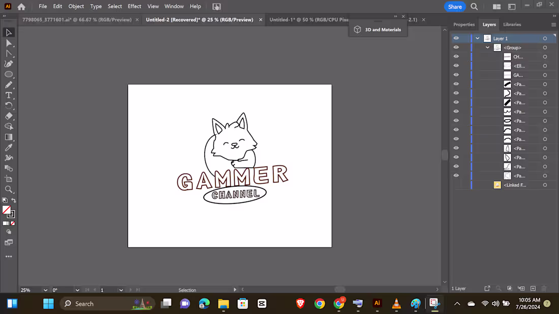The image size is (559, 314).
Task: Select the Shape Builder tool
Action: click(9, 126)
